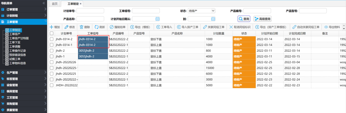Viewport: 346px width, 113px height.
Task: Check the row checkbox for JHDH-20220222
Action: tap(52, 85)
